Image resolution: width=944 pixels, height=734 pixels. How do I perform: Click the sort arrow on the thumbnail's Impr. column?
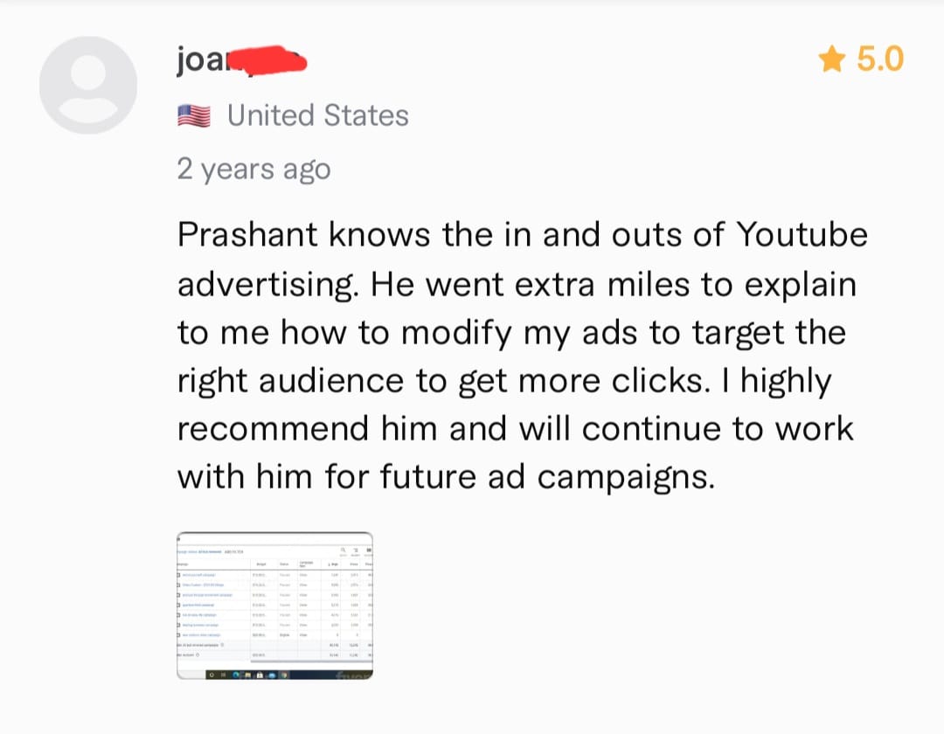pos(327,564)
